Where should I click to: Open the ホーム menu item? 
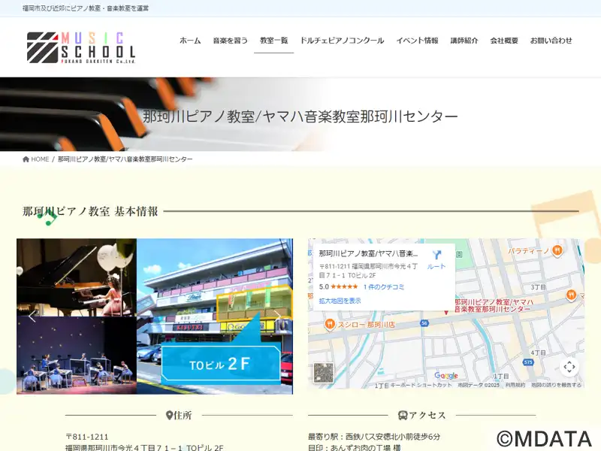(x=190, y=41)
